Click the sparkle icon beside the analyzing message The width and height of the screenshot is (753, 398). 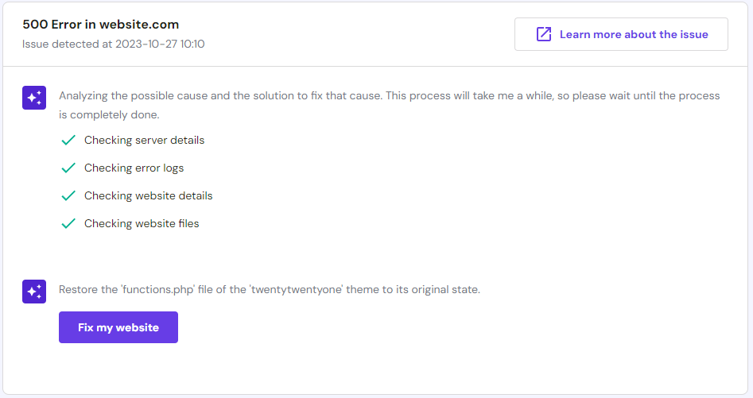34,98
